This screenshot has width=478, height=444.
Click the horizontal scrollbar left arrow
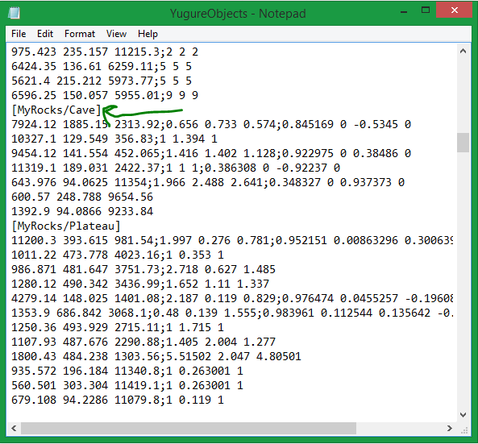14,428
